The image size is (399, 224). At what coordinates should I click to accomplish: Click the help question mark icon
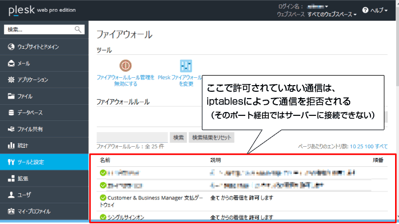coord(365,10)
